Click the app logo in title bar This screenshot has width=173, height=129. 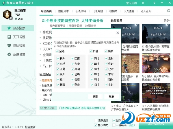coord(4,3)
